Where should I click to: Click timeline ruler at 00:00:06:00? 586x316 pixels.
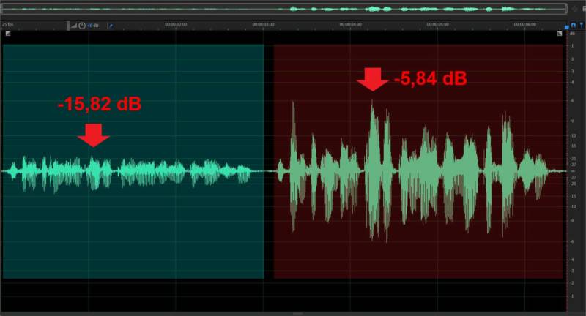(x=525, y=24)
